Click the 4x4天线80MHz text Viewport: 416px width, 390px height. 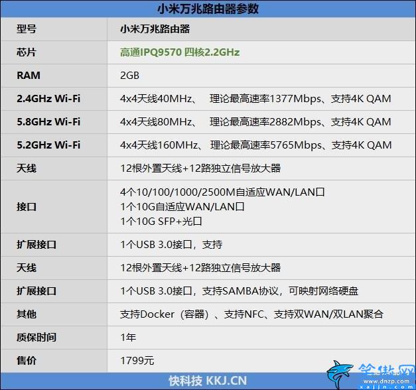point(156,122)
